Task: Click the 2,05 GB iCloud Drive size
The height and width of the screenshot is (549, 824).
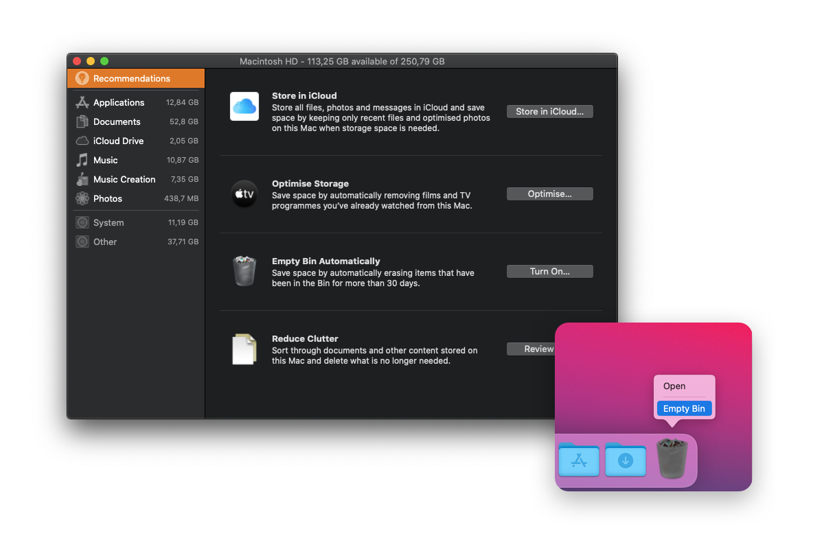Action: pos(184,141)
